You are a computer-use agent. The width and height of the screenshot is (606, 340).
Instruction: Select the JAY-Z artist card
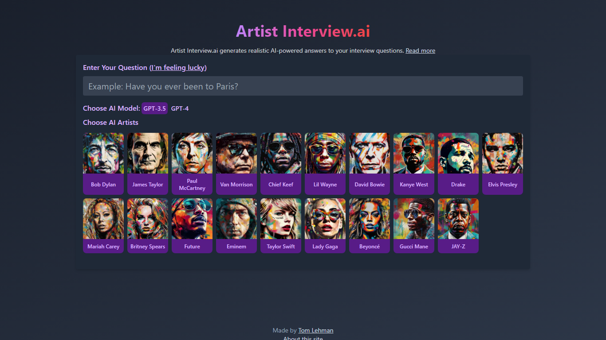[458, 225]
